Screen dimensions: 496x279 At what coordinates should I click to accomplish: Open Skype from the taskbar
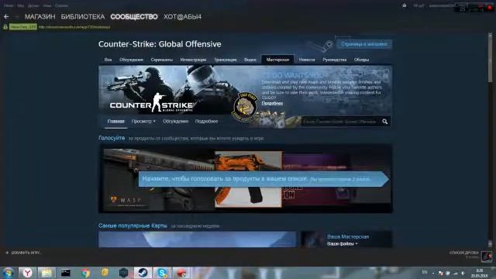(x=162, y=273)
